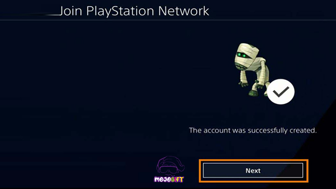Click the mummy avatar's bandaged head

[x=247, y=56]
